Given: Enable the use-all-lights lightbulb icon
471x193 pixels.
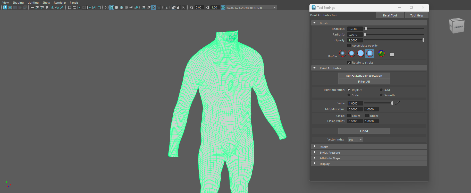Looking at the screenshot, I should click(x=131, y=7).
